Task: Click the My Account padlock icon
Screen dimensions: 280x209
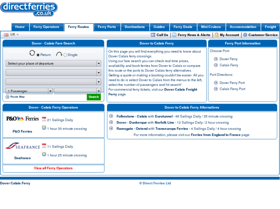Action: [x=216, y=35]
